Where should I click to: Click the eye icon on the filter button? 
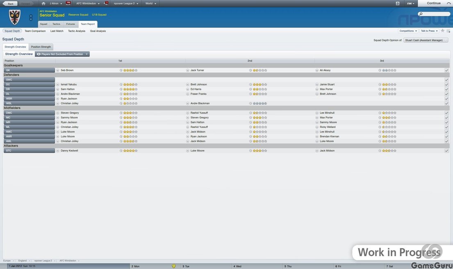(39, 54)
